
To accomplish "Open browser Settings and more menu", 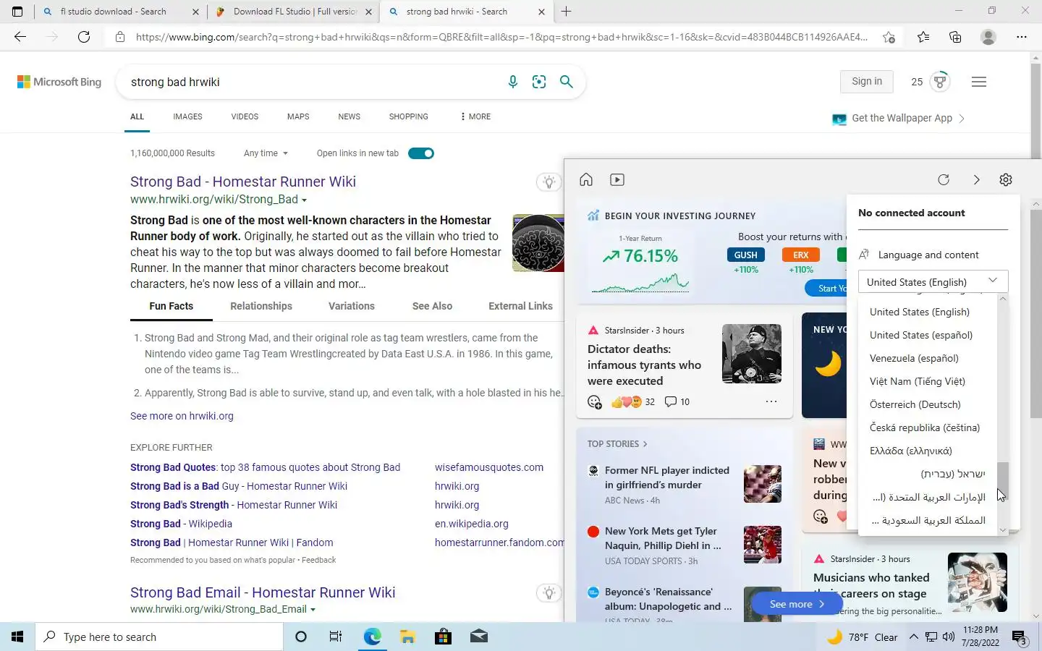I will coord(1022,37).
